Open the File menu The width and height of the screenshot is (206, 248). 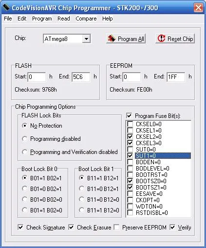click(x=8, y=19)
